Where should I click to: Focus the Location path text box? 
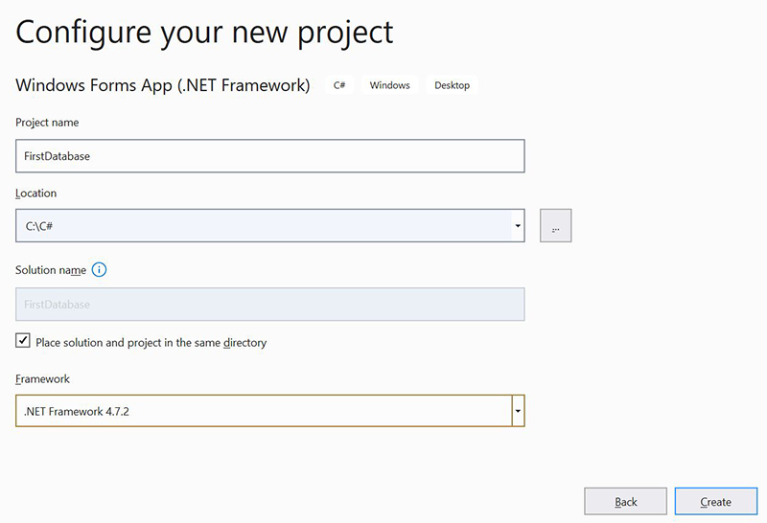(264, 226)
